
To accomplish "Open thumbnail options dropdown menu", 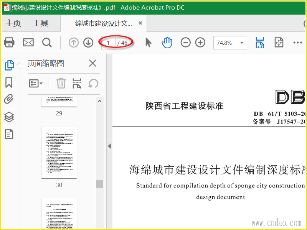I will tap(36, 84).
